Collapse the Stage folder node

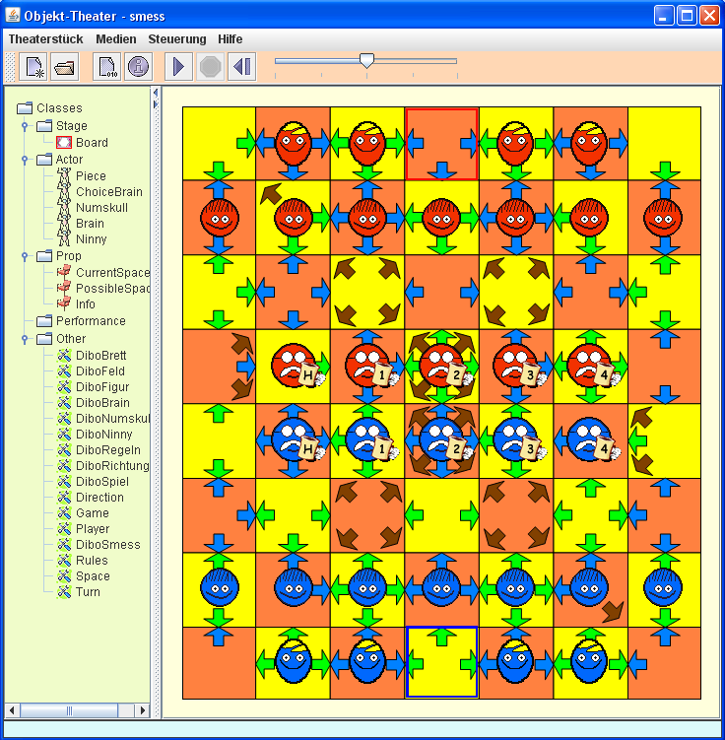coord(24,126)
